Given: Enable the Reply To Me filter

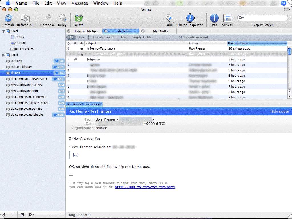Looking at the screenshot, I should tap(142, 37).
